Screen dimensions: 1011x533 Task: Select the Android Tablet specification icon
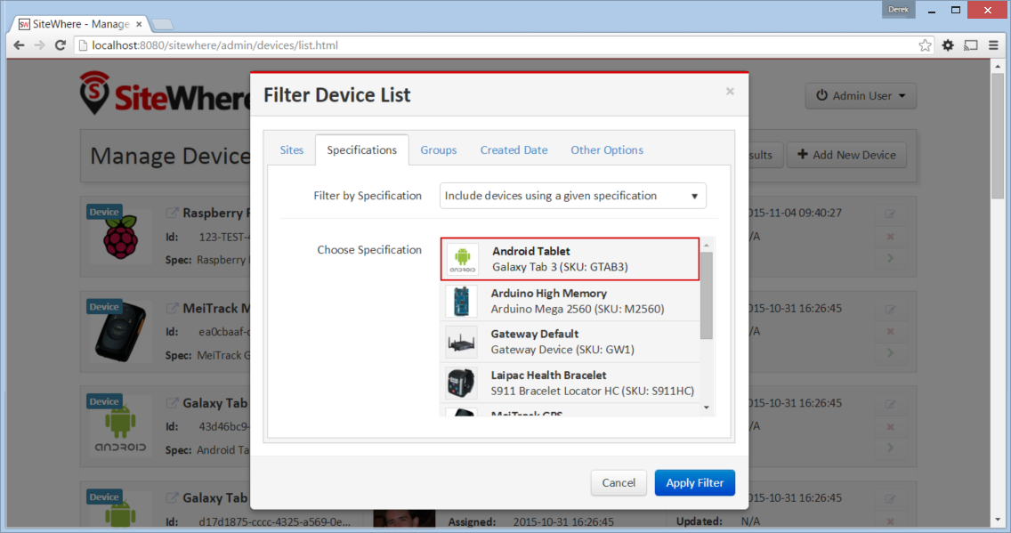(x=462, y=259)
